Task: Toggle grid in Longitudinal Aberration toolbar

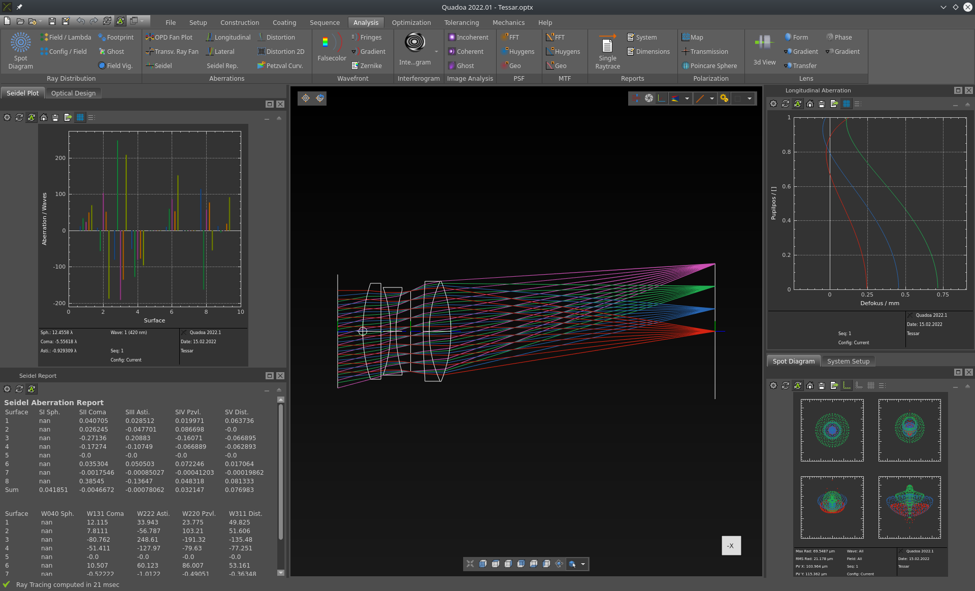Action: pyautogui.click(x=846, y=104)
